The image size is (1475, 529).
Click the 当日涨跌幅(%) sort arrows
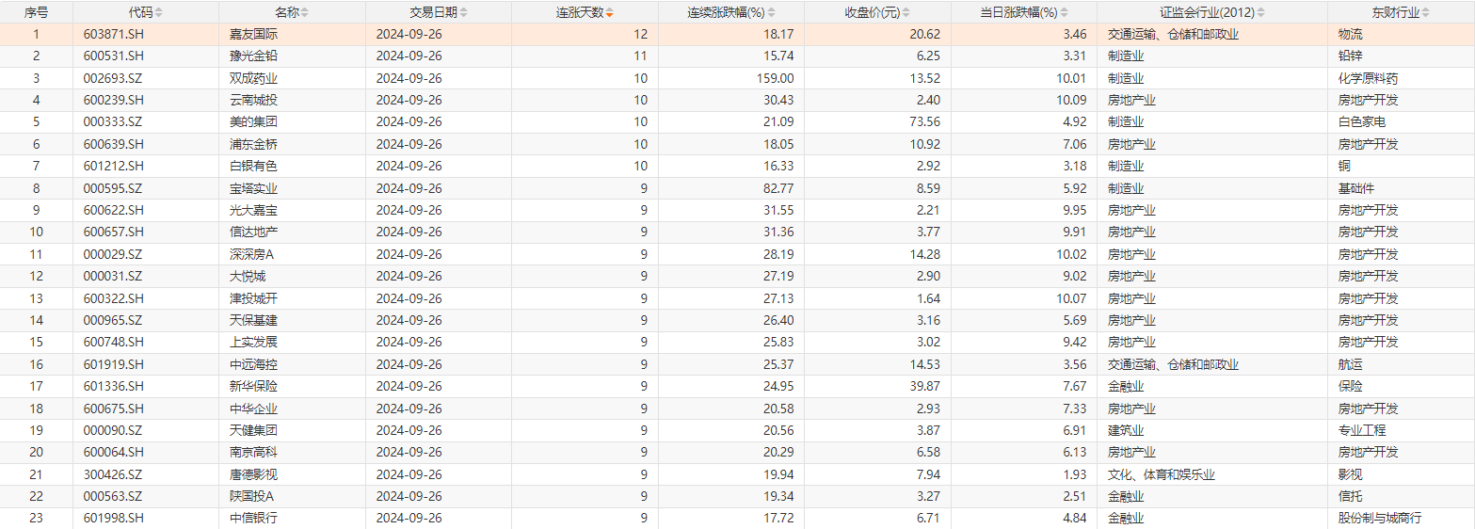tap(1064, 13)
